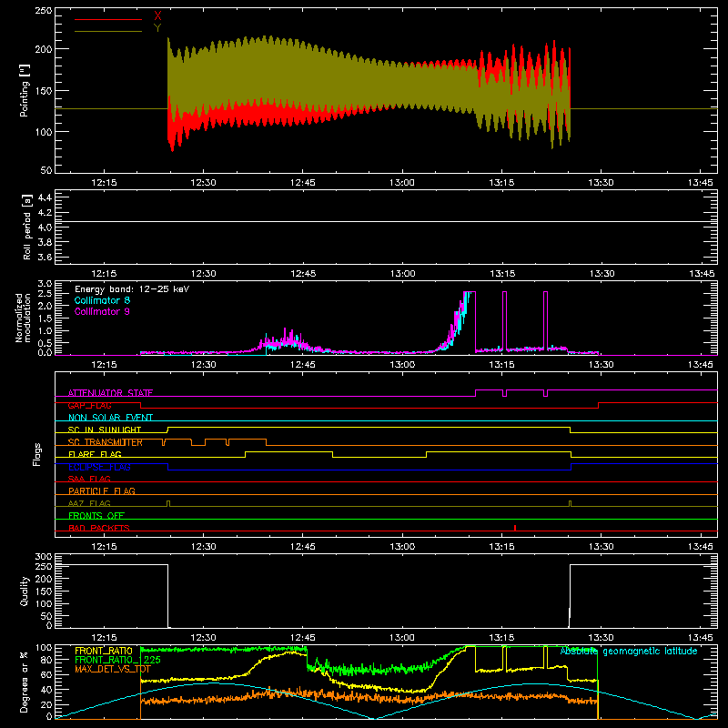The width and height of the screenshot is (728, 728).
Task: Click the Absolute geomagnetic latitude label
Action: pos(629,651)
